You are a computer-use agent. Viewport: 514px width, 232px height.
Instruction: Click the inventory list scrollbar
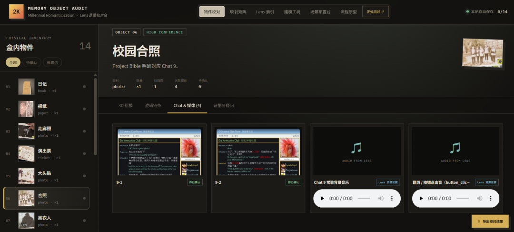pos(96,117)
